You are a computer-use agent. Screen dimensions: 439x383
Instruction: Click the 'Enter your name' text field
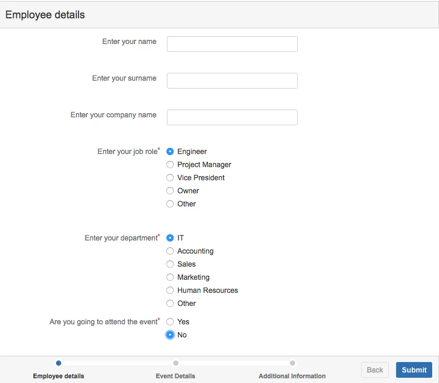[232, 44]
